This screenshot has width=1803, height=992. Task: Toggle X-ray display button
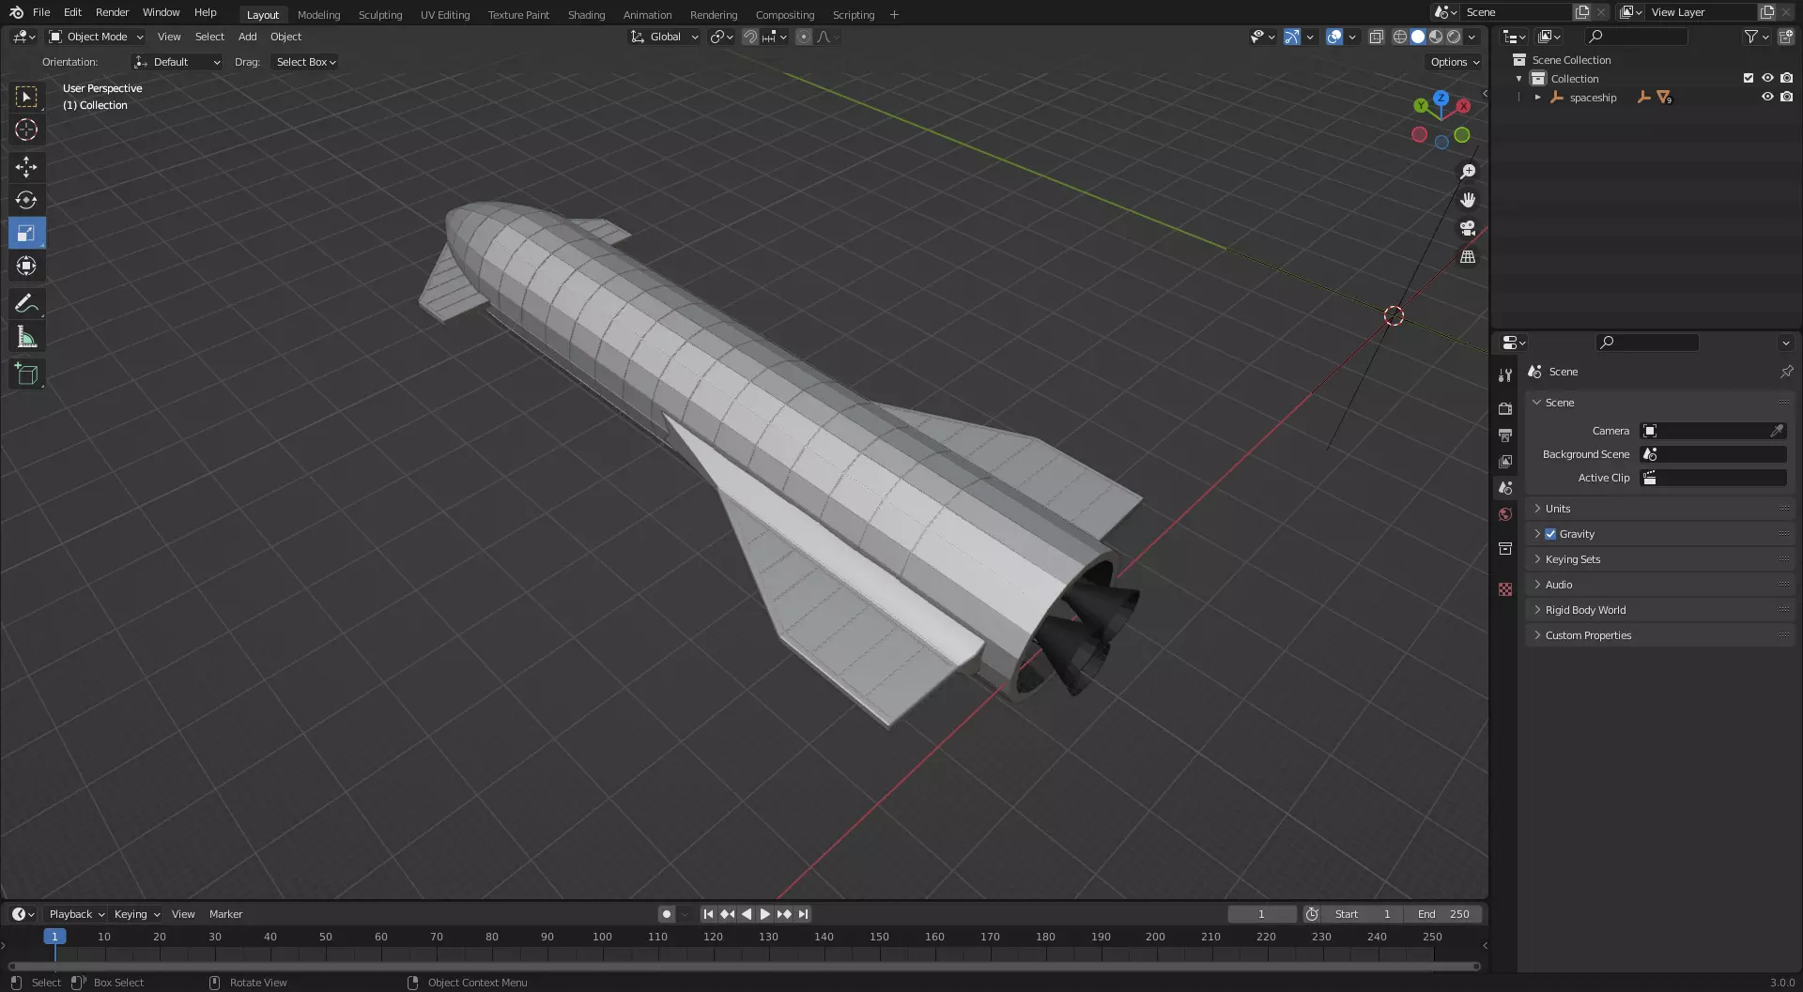[1376, 37]
